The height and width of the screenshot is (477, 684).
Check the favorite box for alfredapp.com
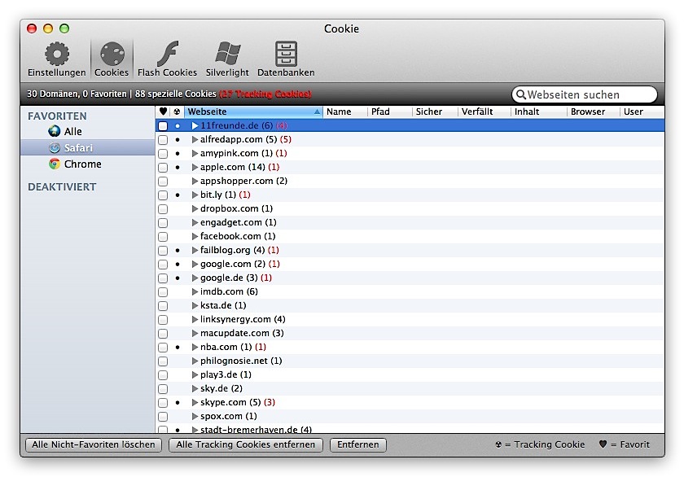click(x=163, y=140)
